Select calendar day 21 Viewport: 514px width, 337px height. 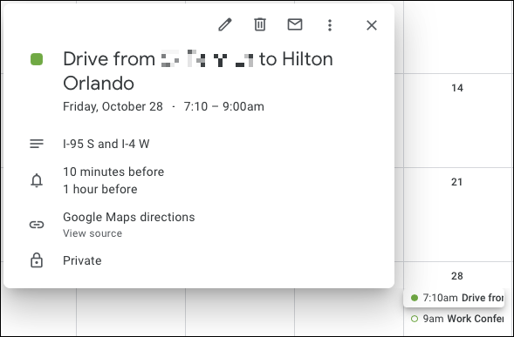pyautogui.click(x=457, y=182)
